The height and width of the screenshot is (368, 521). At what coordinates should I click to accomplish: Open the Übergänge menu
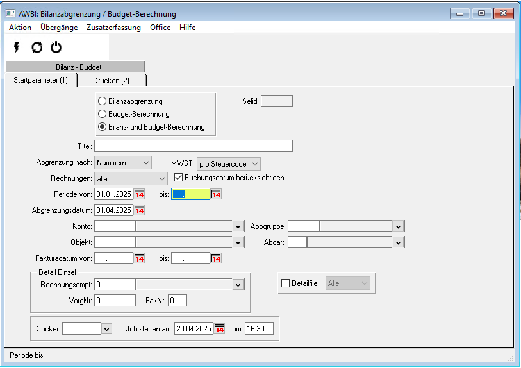[x=59, y=28]
